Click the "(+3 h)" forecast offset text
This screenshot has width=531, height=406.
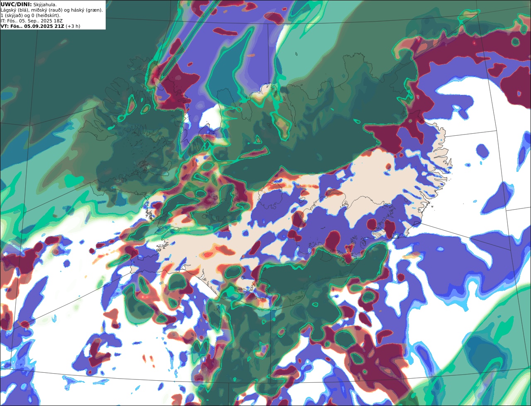[x=73, y=26]
